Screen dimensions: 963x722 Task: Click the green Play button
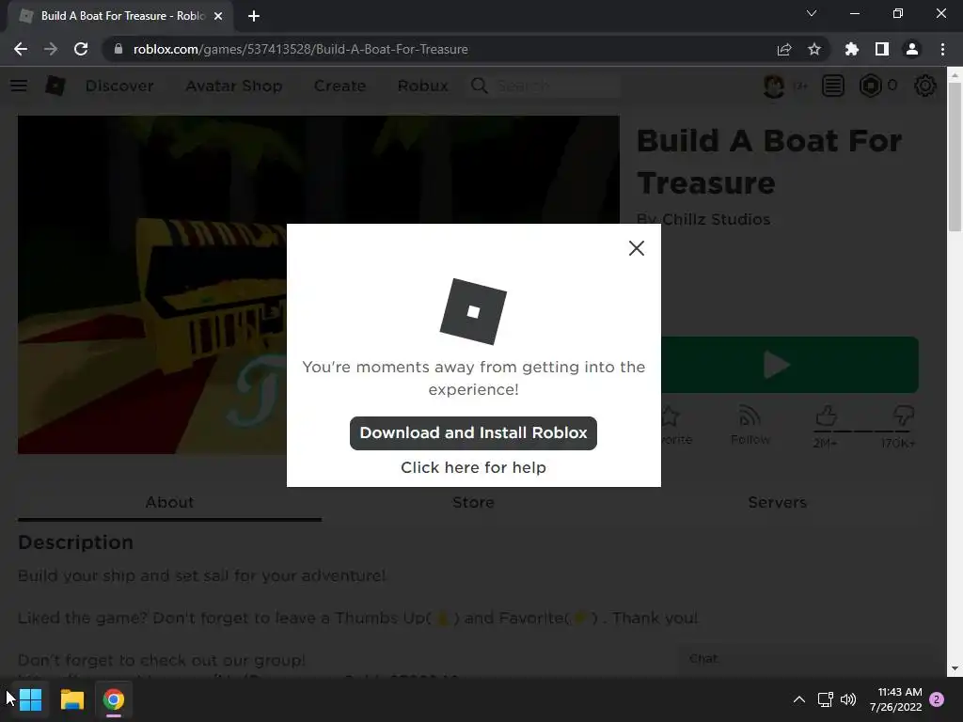click(790, 365)
